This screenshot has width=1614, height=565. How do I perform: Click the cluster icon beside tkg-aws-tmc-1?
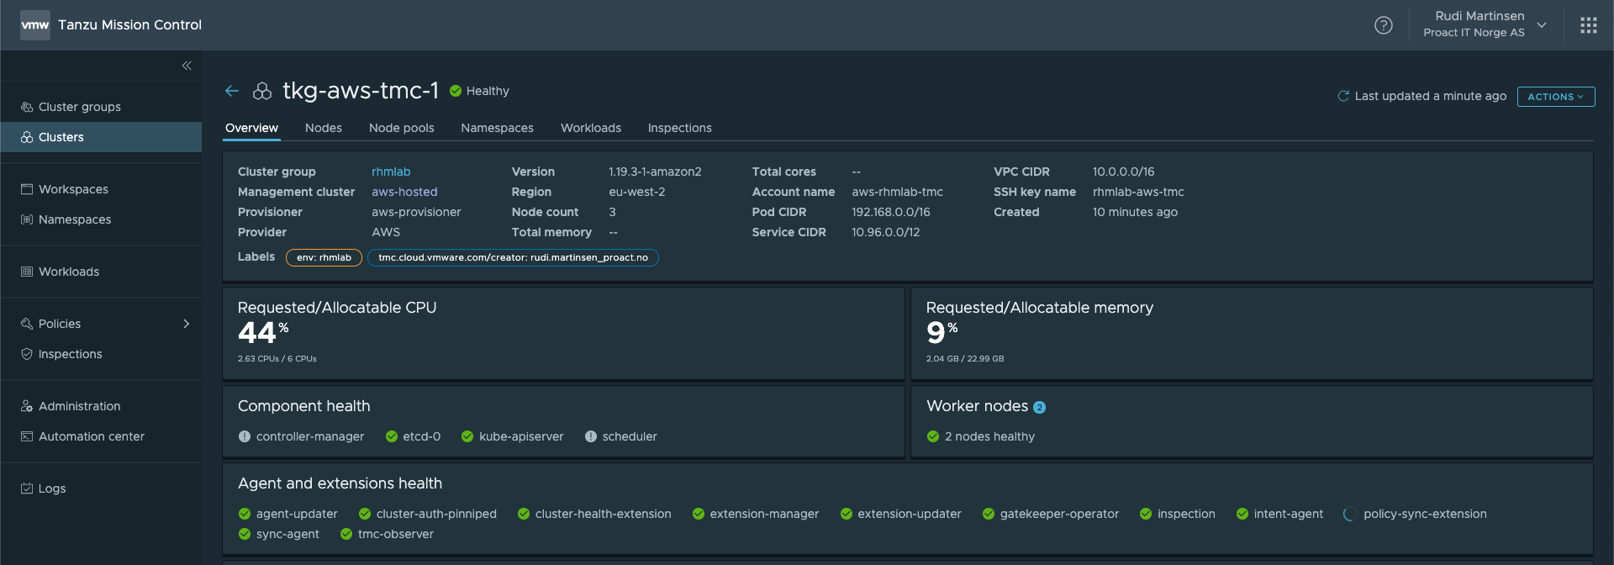click(x=262, y=91)
